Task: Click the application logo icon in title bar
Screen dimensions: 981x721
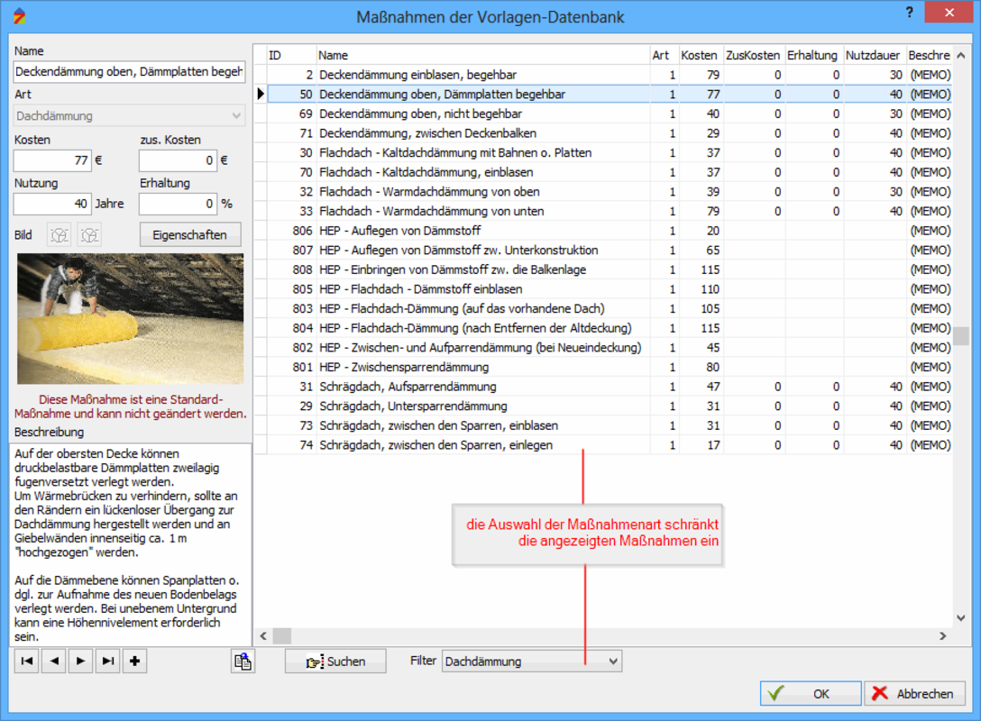Action: click(x=20, y=15)
